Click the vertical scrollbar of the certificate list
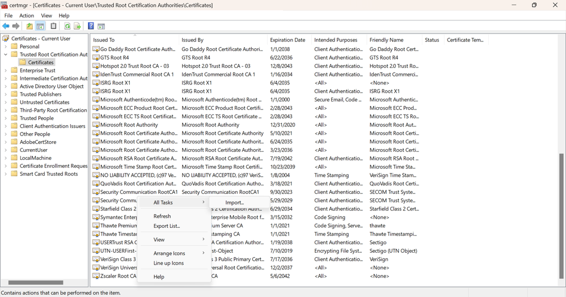The width and height of the screenshot is (566, 297). 561,216
